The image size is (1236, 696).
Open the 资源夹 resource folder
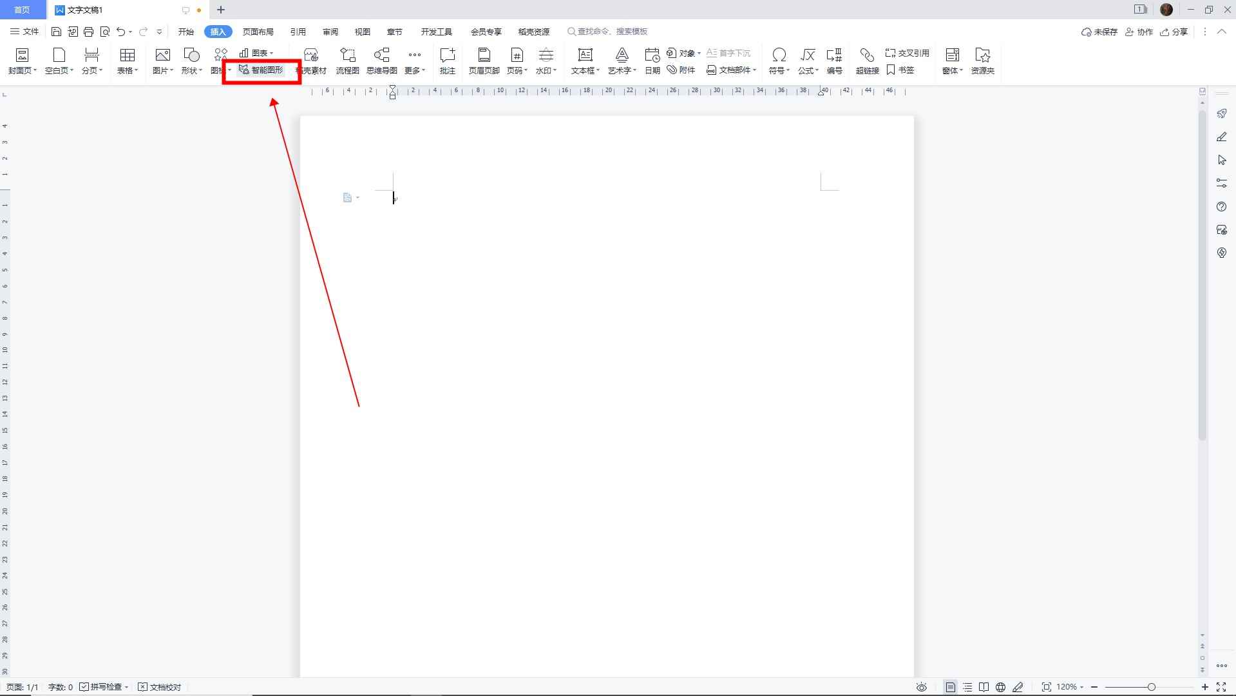982,61
